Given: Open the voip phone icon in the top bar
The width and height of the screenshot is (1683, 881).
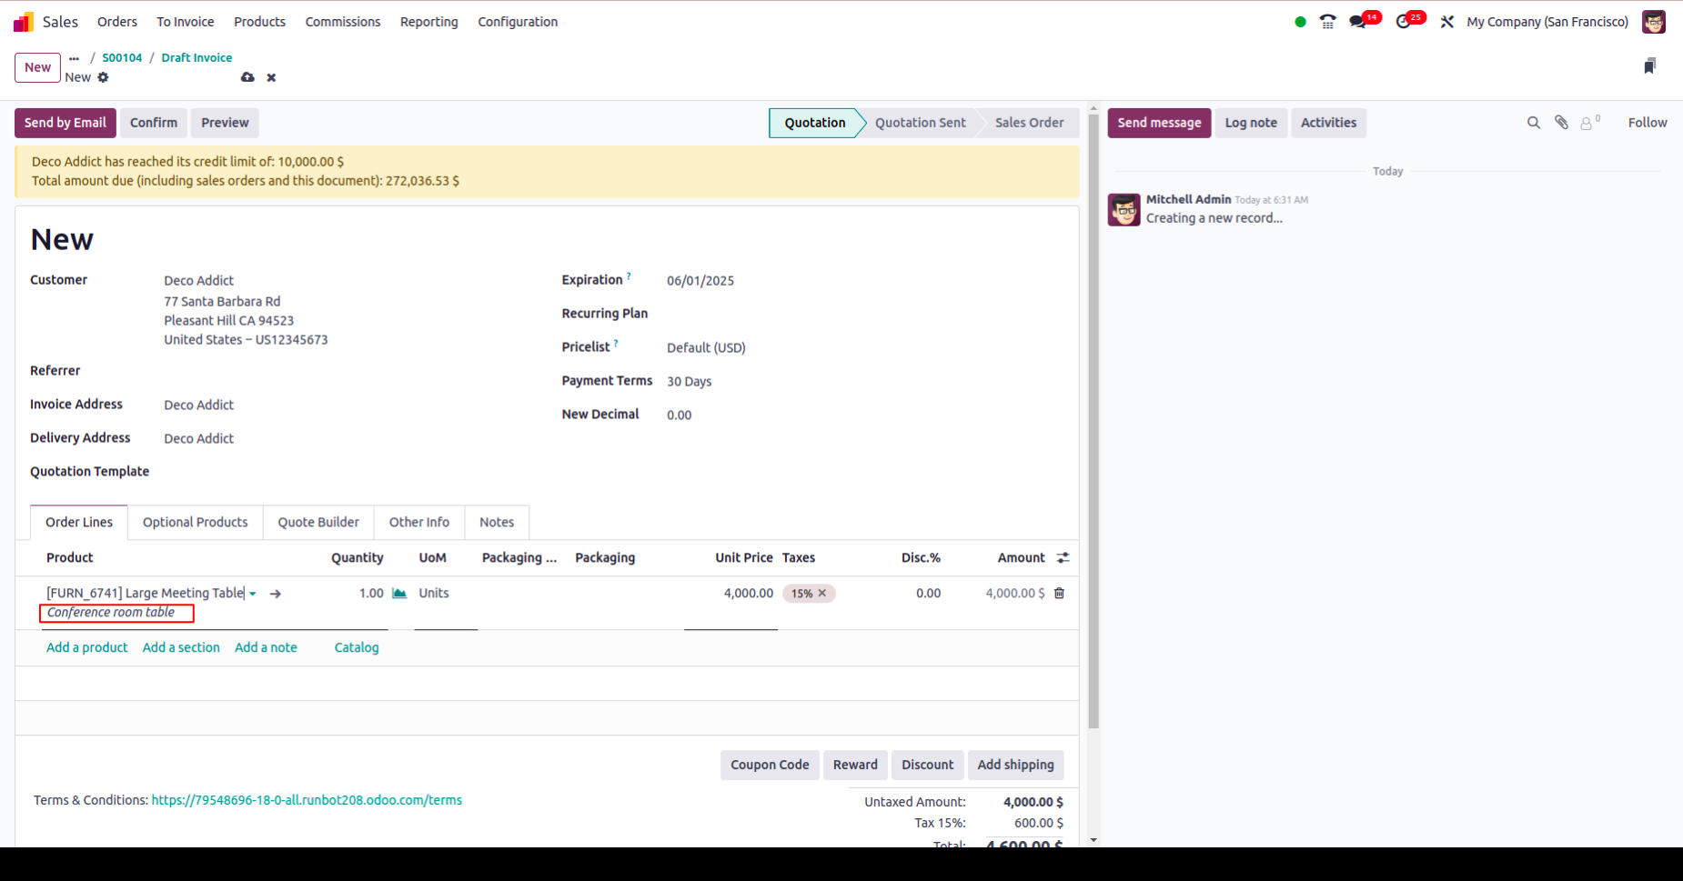Looking at the screenshot, I should tap(1328, 22).
